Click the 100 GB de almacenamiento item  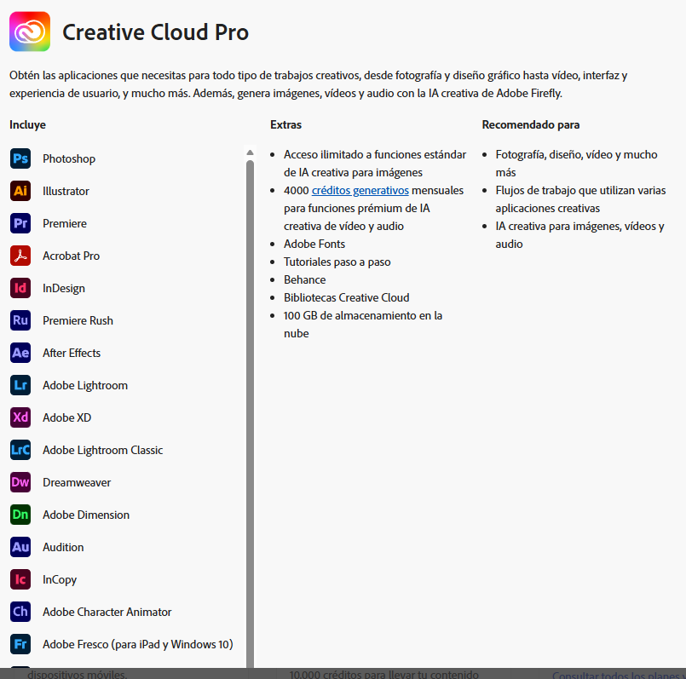[363, 325]
